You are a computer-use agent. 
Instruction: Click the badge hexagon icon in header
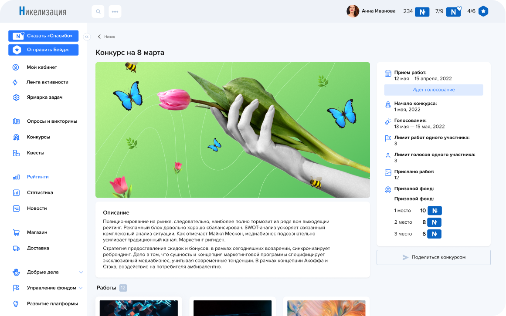[x=483, y=11]
